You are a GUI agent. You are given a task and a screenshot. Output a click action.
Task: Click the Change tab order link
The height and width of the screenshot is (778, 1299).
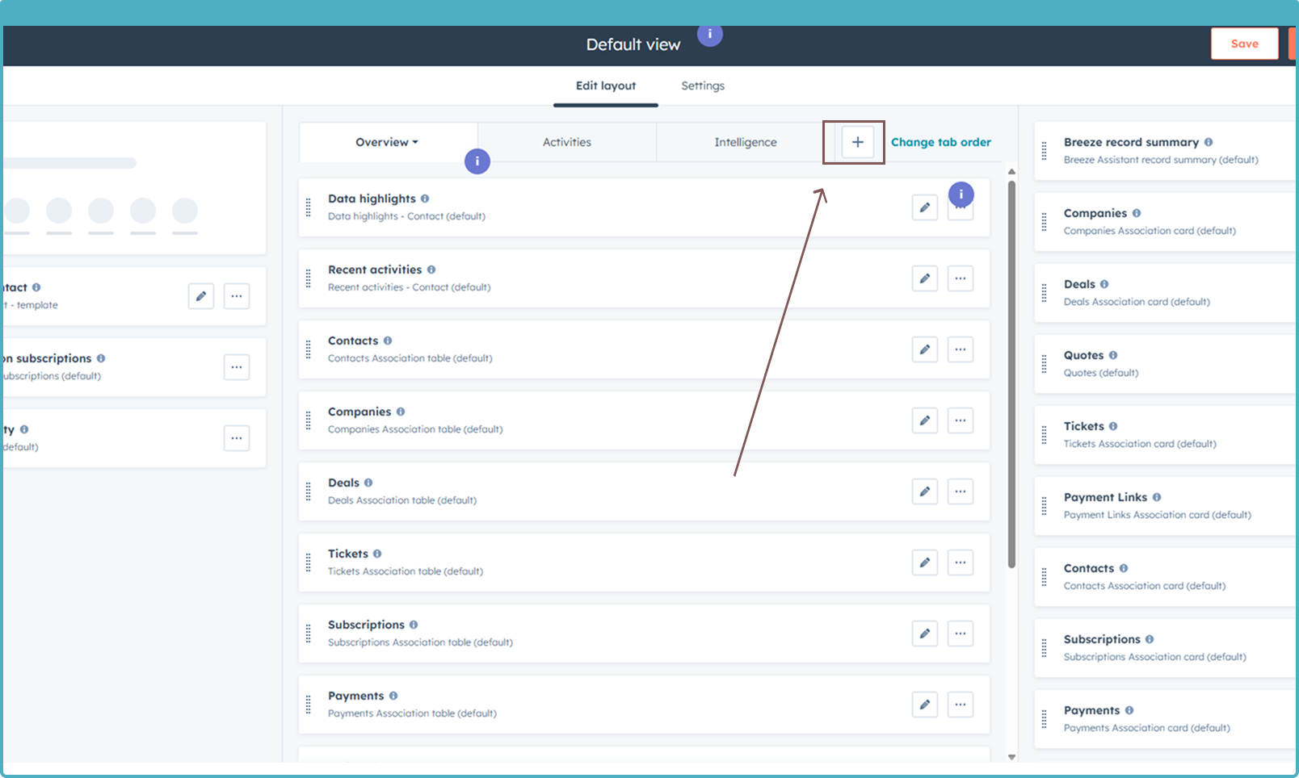pos(940,142)
